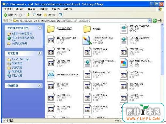Select the XML document globe icon
This screenshot has height=124, width=166.
pyautogui.click(x=87, y=63)
